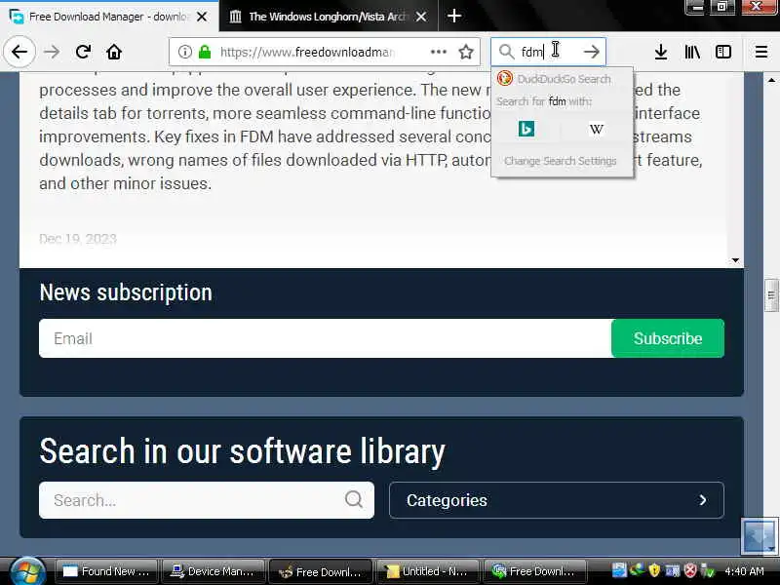The image size is (780, 585).
Task: Select DuckDuckGo Search suggestion
Action: pyautogui.click(x=563, y=79)
